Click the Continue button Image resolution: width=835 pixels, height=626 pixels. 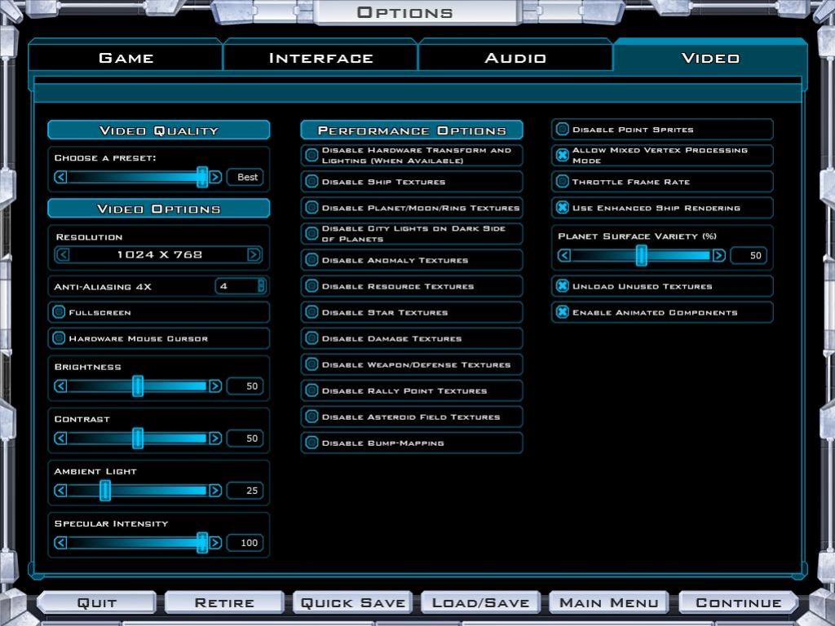coord(738,602)
